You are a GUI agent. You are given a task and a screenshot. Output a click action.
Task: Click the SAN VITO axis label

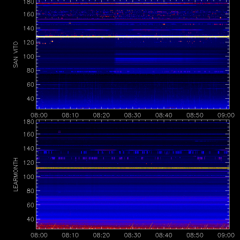[16, 55]
